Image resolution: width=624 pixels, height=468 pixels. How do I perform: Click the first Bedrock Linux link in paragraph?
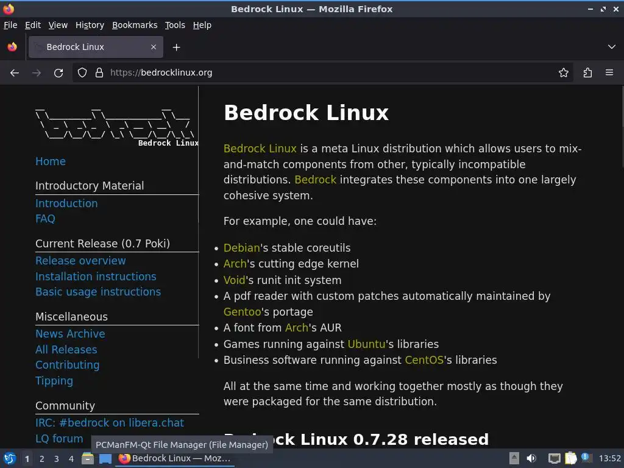click(260, 149)
